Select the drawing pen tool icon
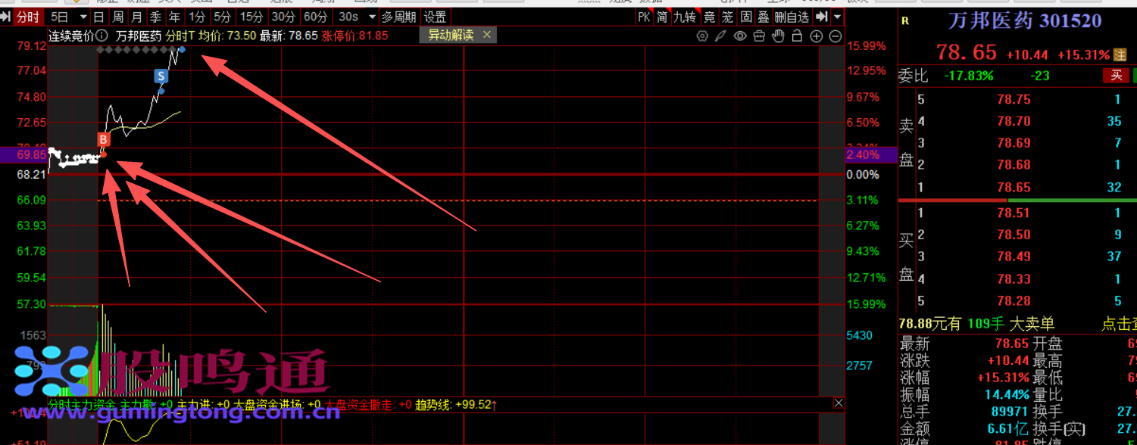The height and width of the screenshot is (445, 1137). pyautogui.click(x=720, y=36)
